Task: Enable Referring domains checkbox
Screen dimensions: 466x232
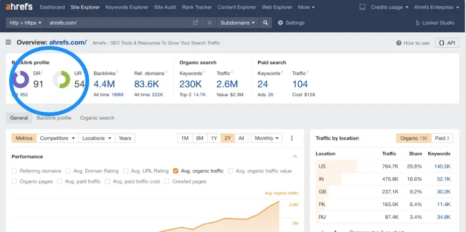Action: pyautogui.click(x=15, y=171)
